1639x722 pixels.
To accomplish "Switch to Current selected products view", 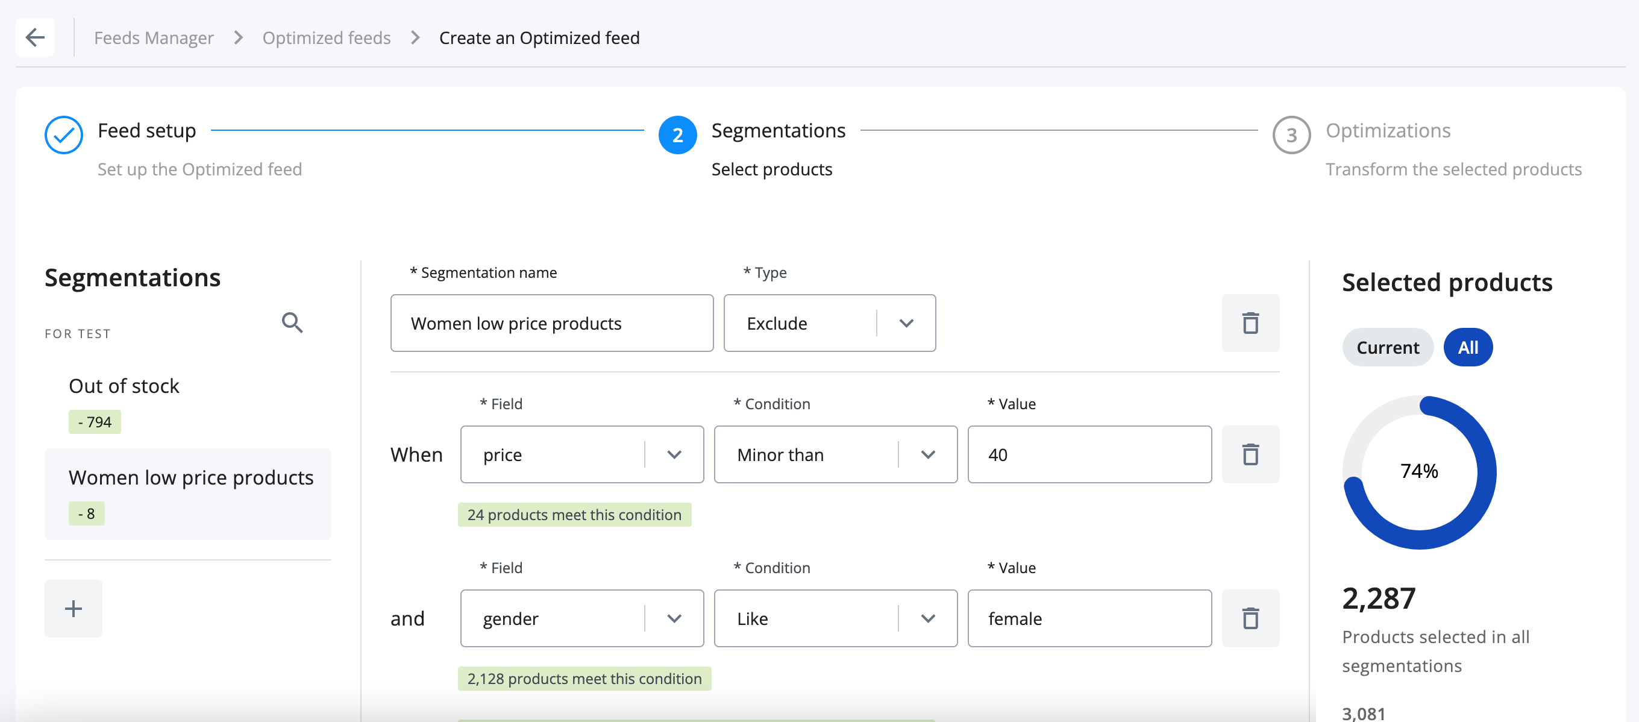I will click(1388, 347).
